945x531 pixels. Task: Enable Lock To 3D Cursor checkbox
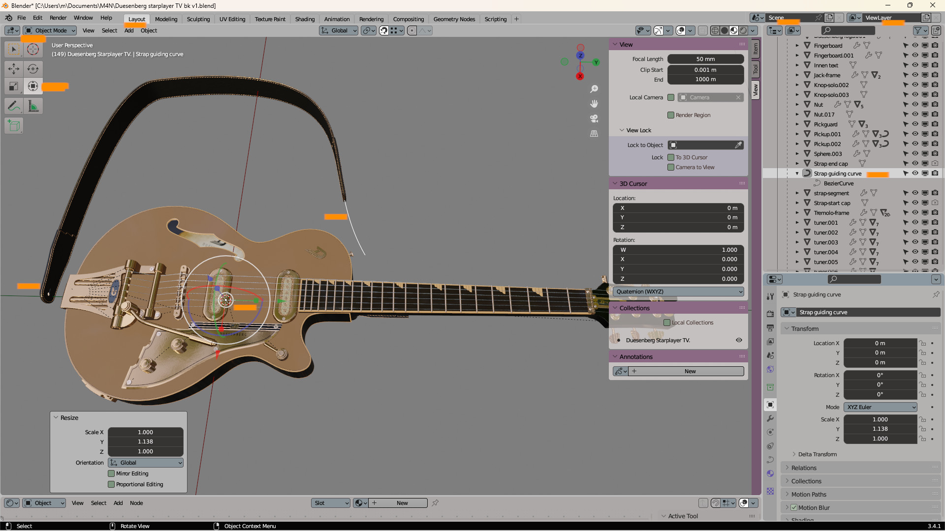click(x=670, y=157)
